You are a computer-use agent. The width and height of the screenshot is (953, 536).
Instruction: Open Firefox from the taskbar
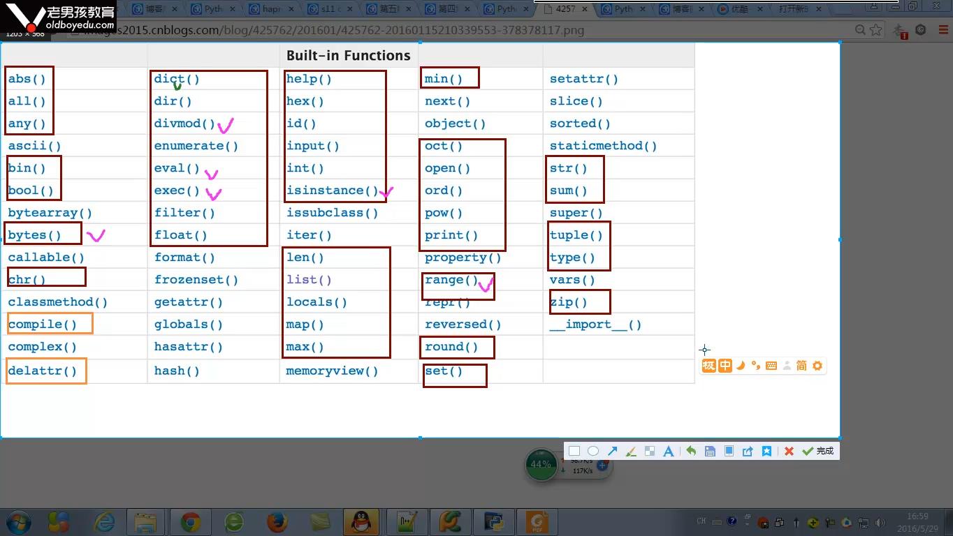point(277,522)
